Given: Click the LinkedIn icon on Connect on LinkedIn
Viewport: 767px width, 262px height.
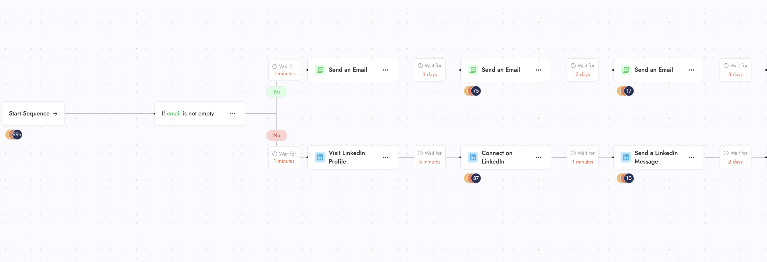Looking at the screenshot, I should [x=473, y=157].
